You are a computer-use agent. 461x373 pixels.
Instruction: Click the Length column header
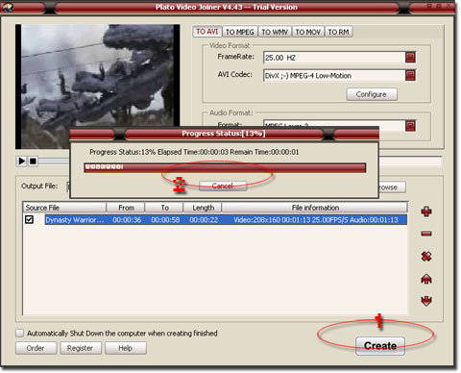[203, 208]
